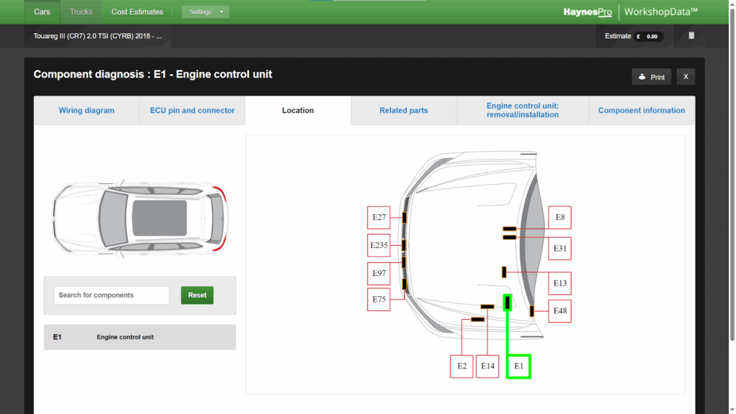Switch to the Wiring diagram tab
Screen dimensions: 736x414
pos(86,110)
